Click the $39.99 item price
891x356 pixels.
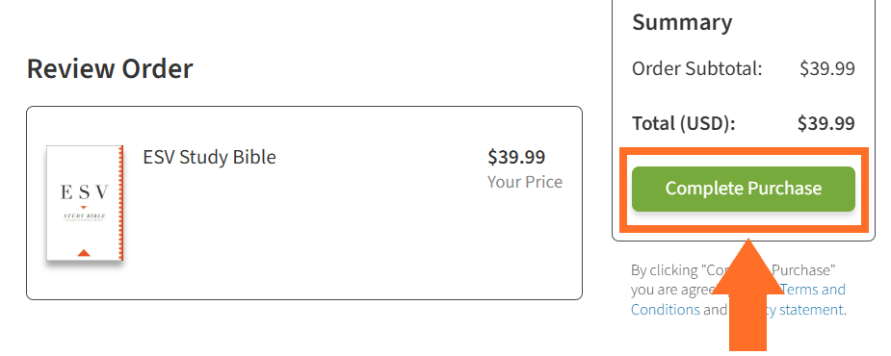click(516, 157)
